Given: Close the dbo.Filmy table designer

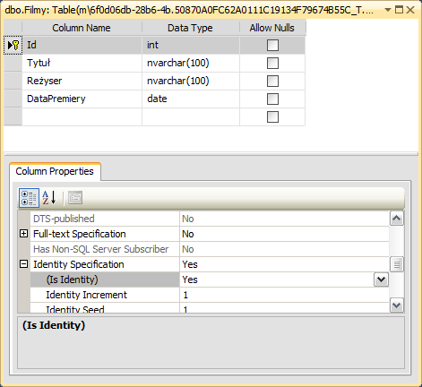Looking at the screenshot, I should click(x=410, y=10).
